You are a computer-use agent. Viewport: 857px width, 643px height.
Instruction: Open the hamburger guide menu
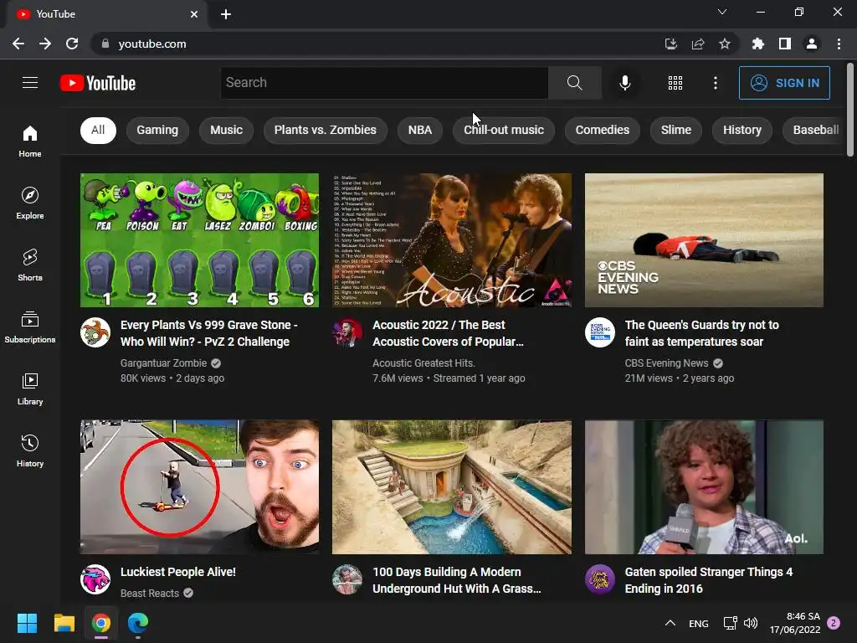point(30,83)
